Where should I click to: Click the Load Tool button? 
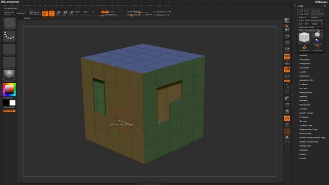click(304, 11)
